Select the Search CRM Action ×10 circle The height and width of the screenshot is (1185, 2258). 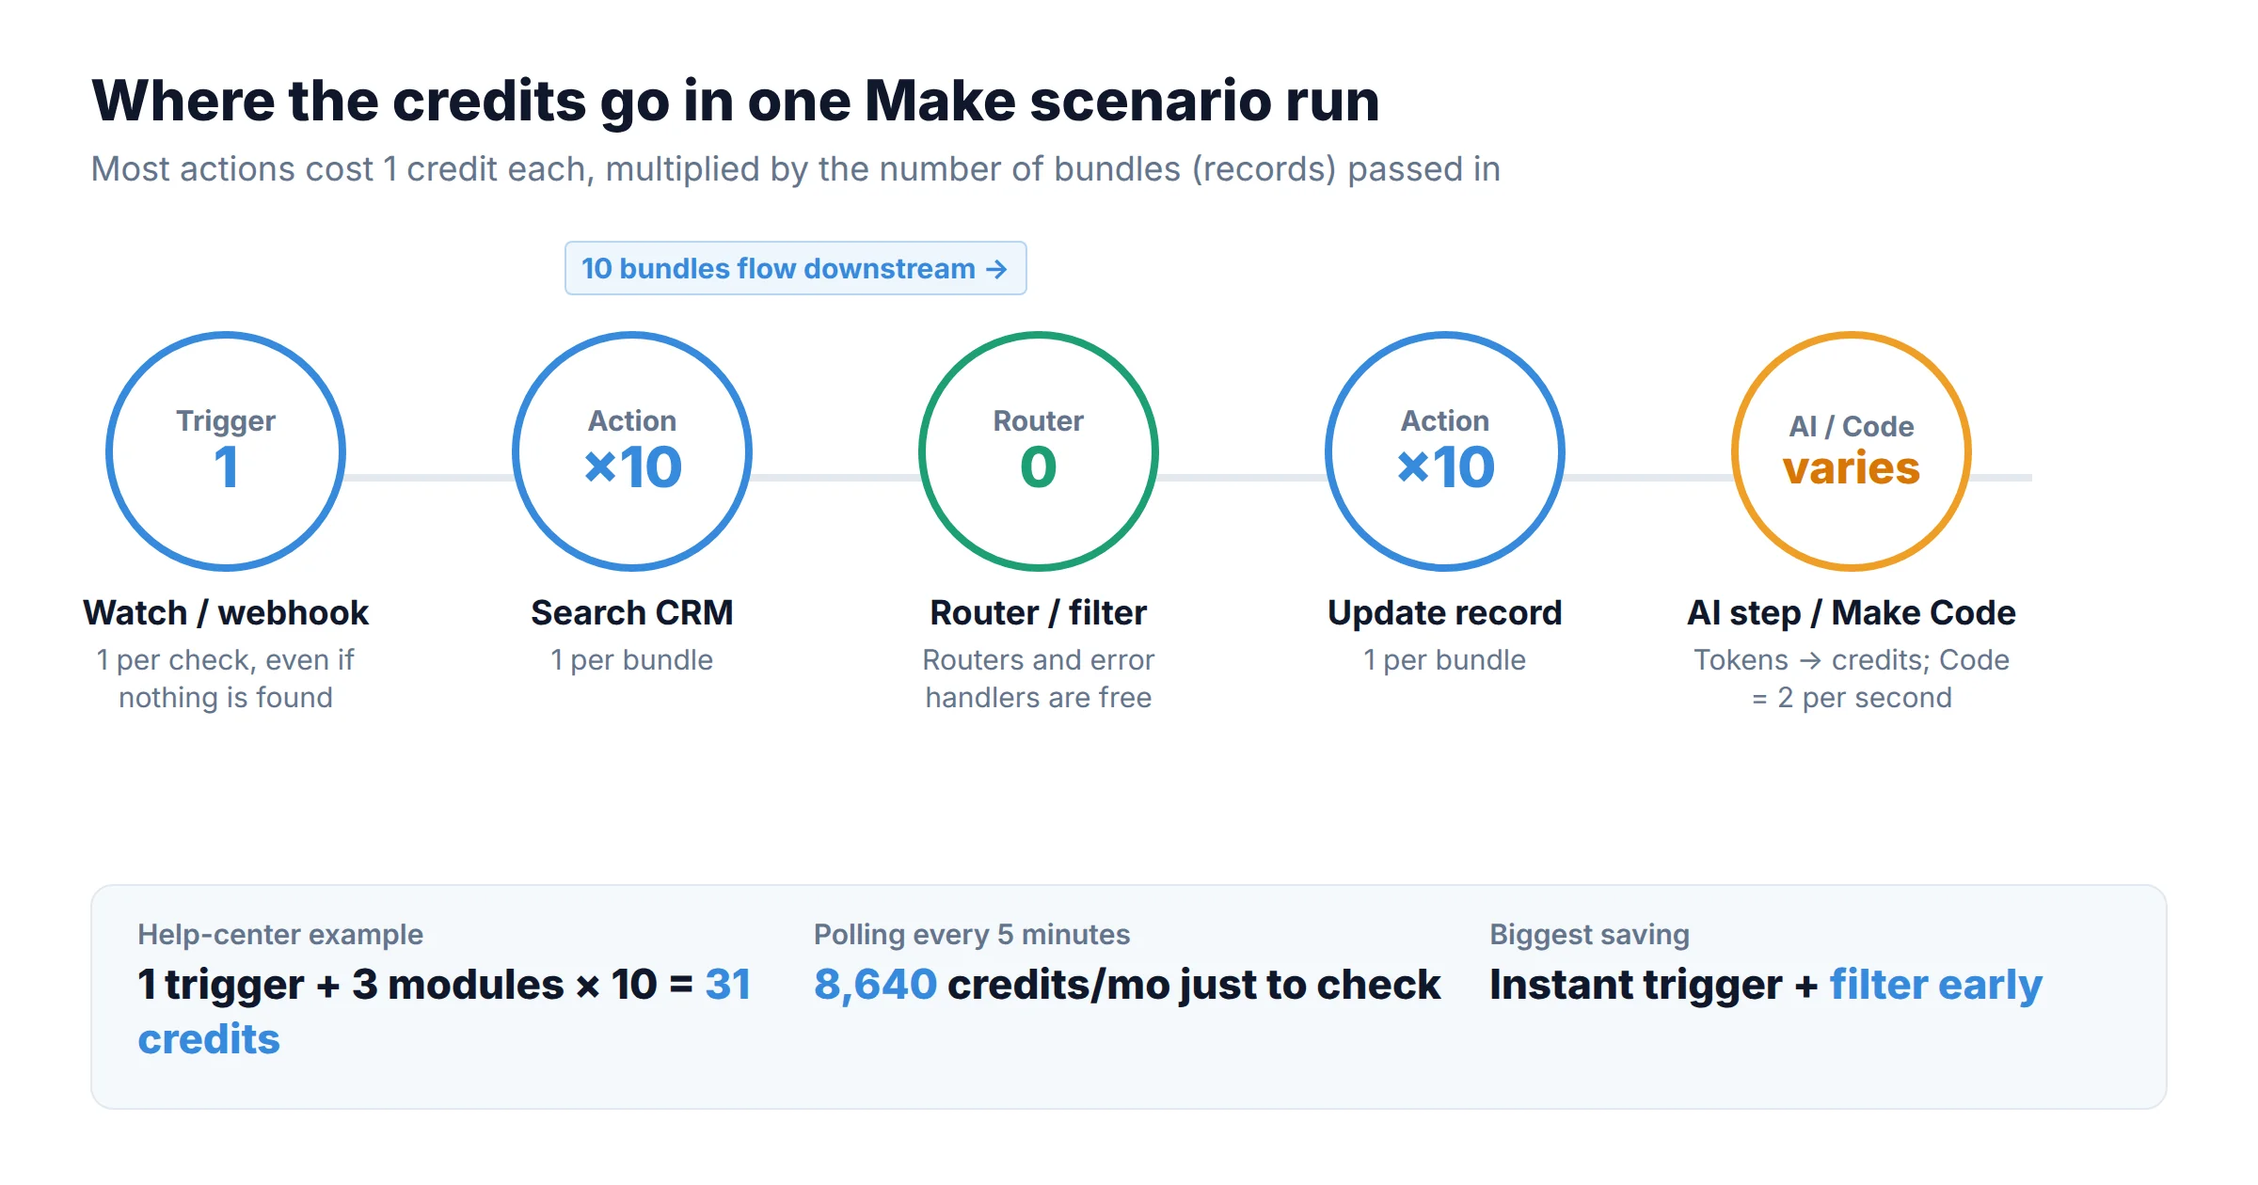[632, 451]
